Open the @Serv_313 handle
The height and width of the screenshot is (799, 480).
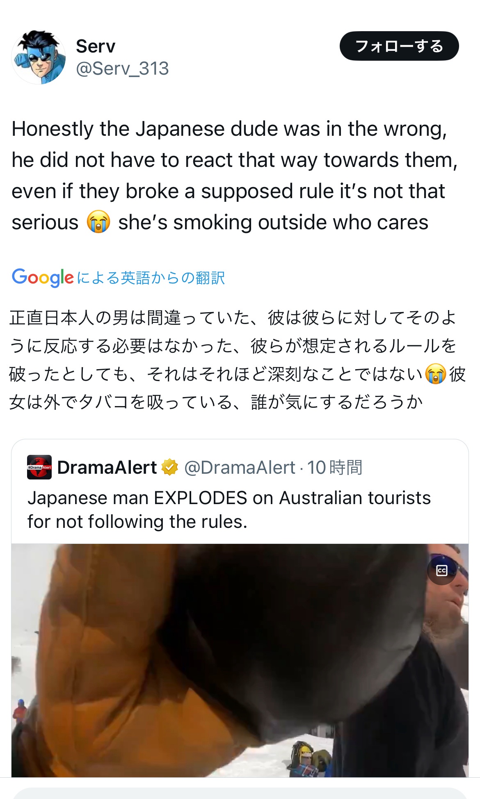pyautogui.click(x=122, y=68)
